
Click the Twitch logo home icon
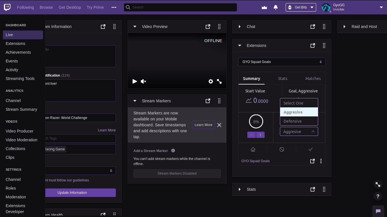(7, 7)
